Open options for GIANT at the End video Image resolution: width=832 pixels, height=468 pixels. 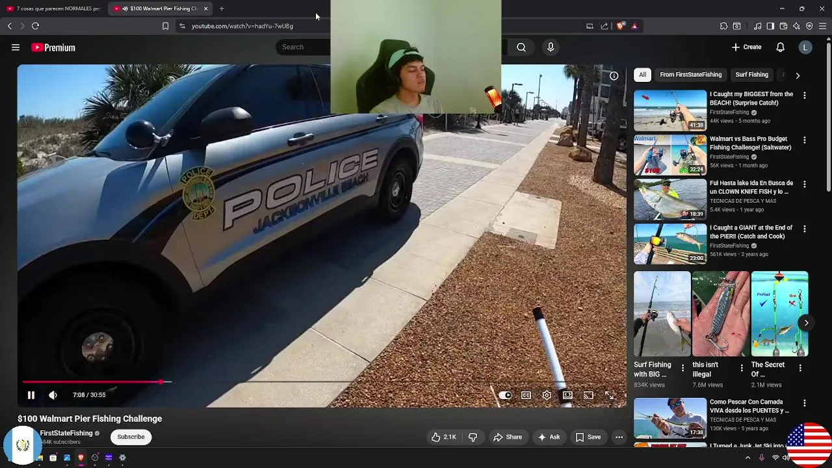click(804, 229)
